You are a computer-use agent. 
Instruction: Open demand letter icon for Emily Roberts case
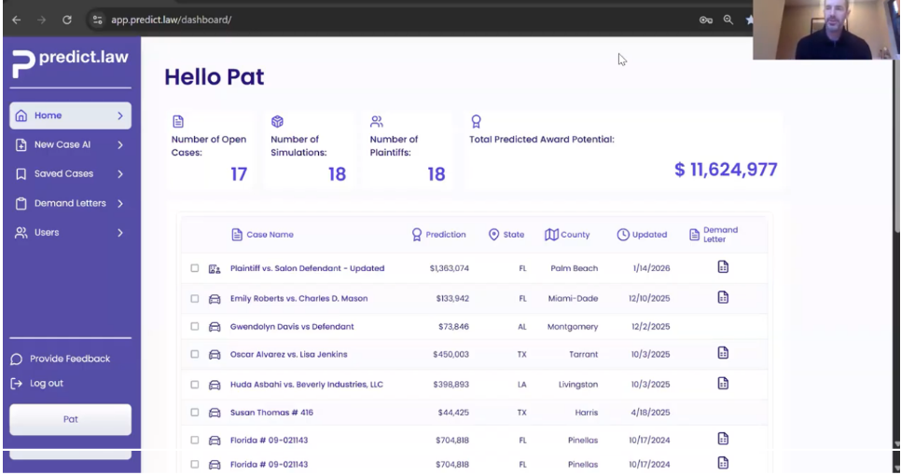pyautogui.click(x=722, y=298)
